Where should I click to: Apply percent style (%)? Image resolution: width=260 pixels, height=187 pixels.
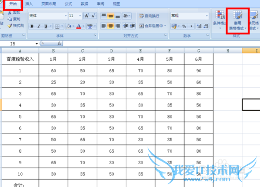184,26
